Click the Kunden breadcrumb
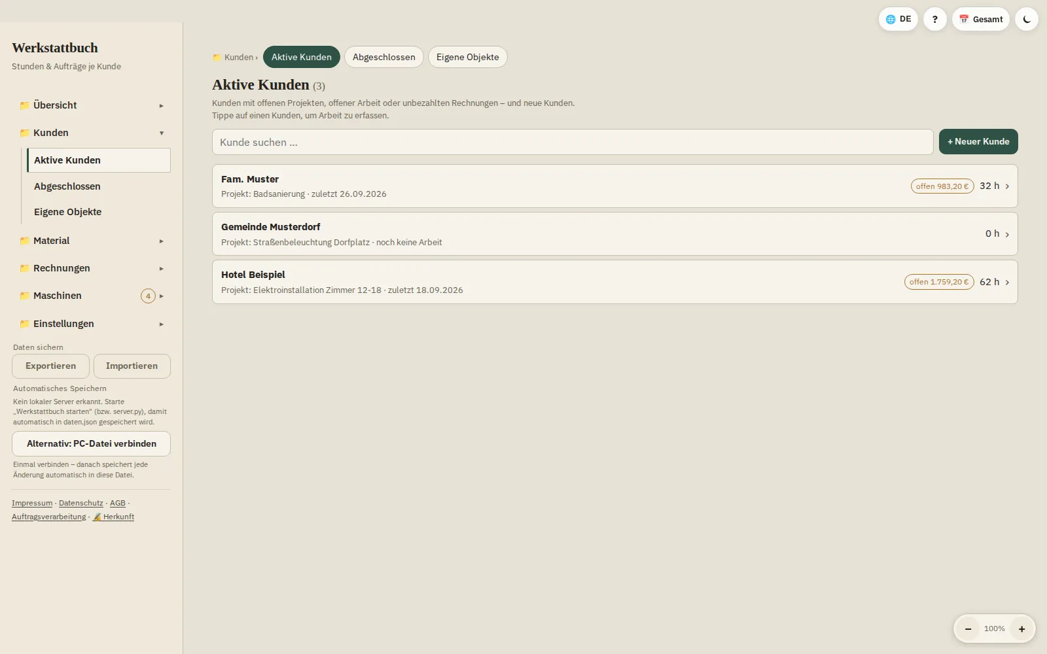1047x654 pixels. coord(234,57)
